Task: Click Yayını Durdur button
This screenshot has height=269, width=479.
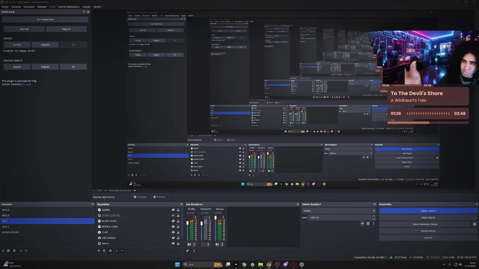Action: [428, 211]
